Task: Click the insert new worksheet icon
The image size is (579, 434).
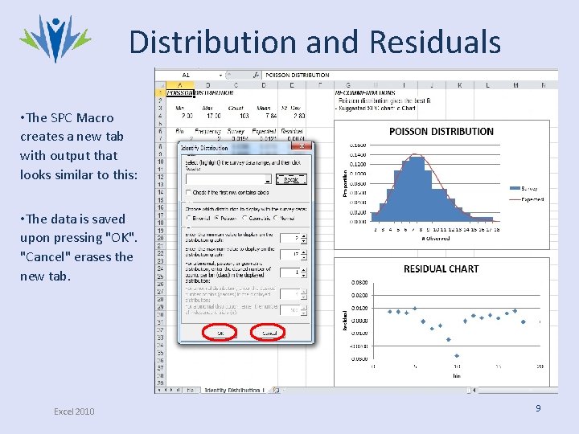Action: [x=276, y=390]
